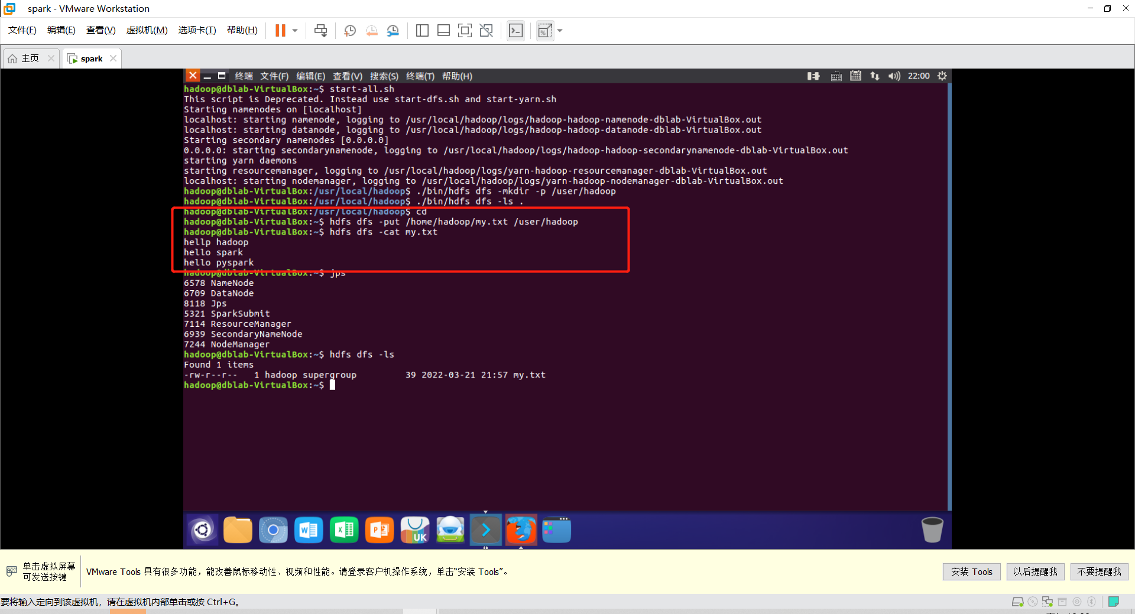Open the Kylin assistant robot app
Viewport: 1135px width, 614px height.
point(450,529)
